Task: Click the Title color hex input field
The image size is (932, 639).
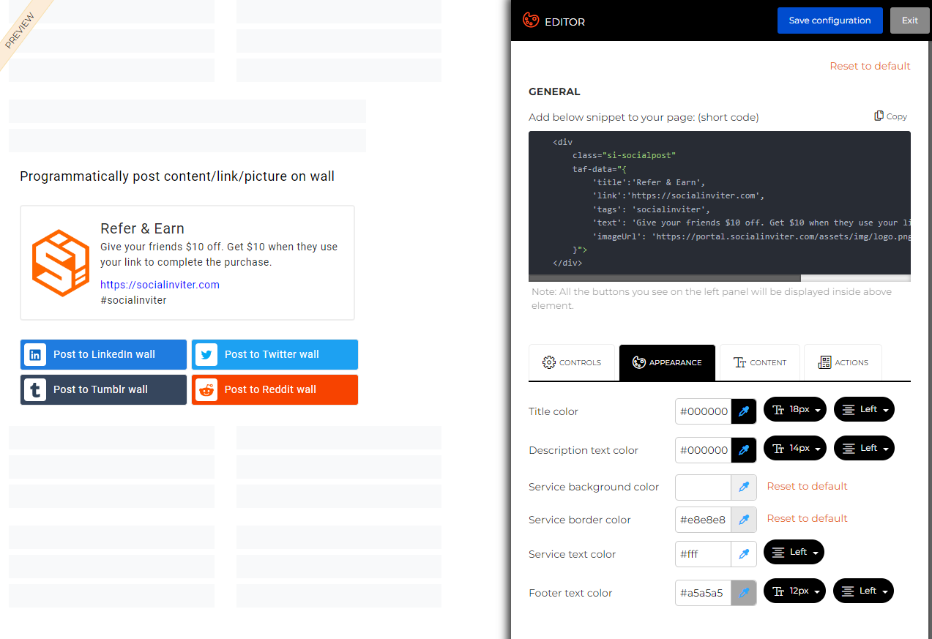Action: click(703, 411)
